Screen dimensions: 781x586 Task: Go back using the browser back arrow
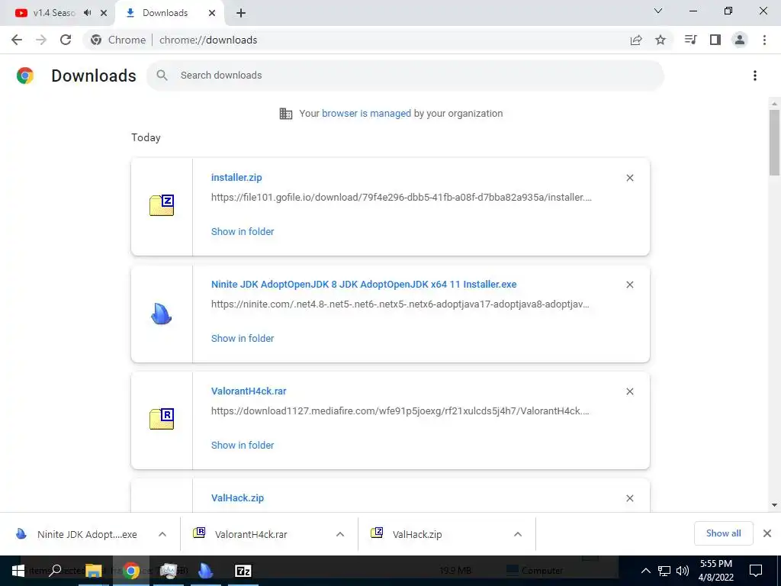tap(17, 40)
